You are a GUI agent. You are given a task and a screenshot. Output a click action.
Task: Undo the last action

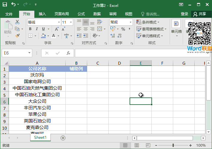click(x=13, y=4)
